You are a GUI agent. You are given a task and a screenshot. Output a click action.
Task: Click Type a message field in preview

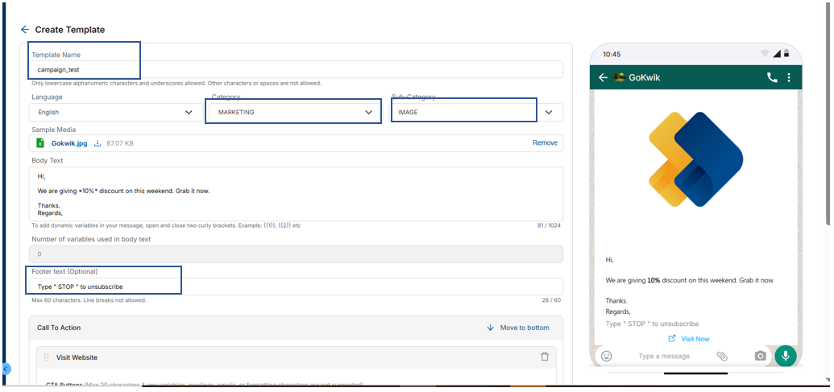pyautogui.click(x=664, y=356)
